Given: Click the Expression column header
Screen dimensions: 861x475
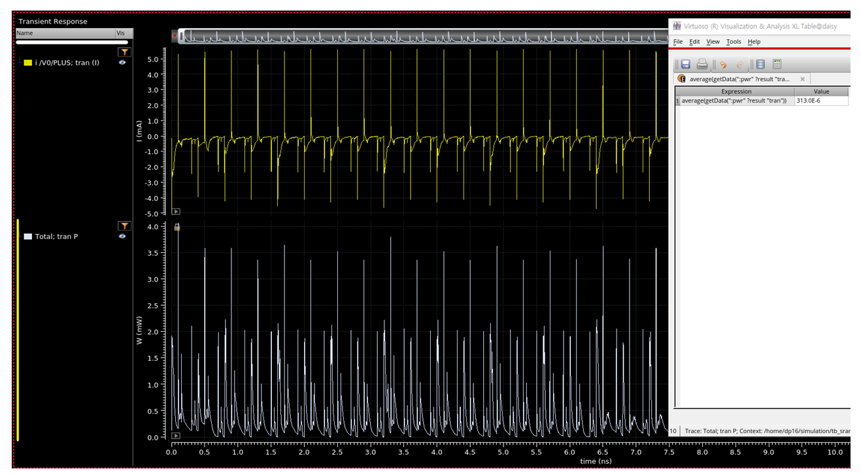Looking at the screenshot, I should pos(737,91).
